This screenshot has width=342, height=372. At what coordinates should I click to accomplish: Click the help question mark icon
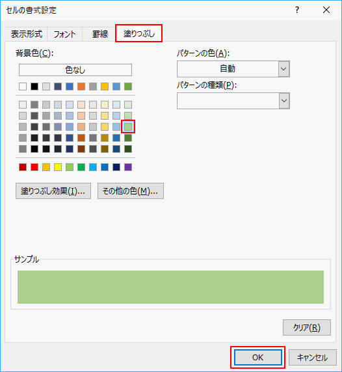297,10
